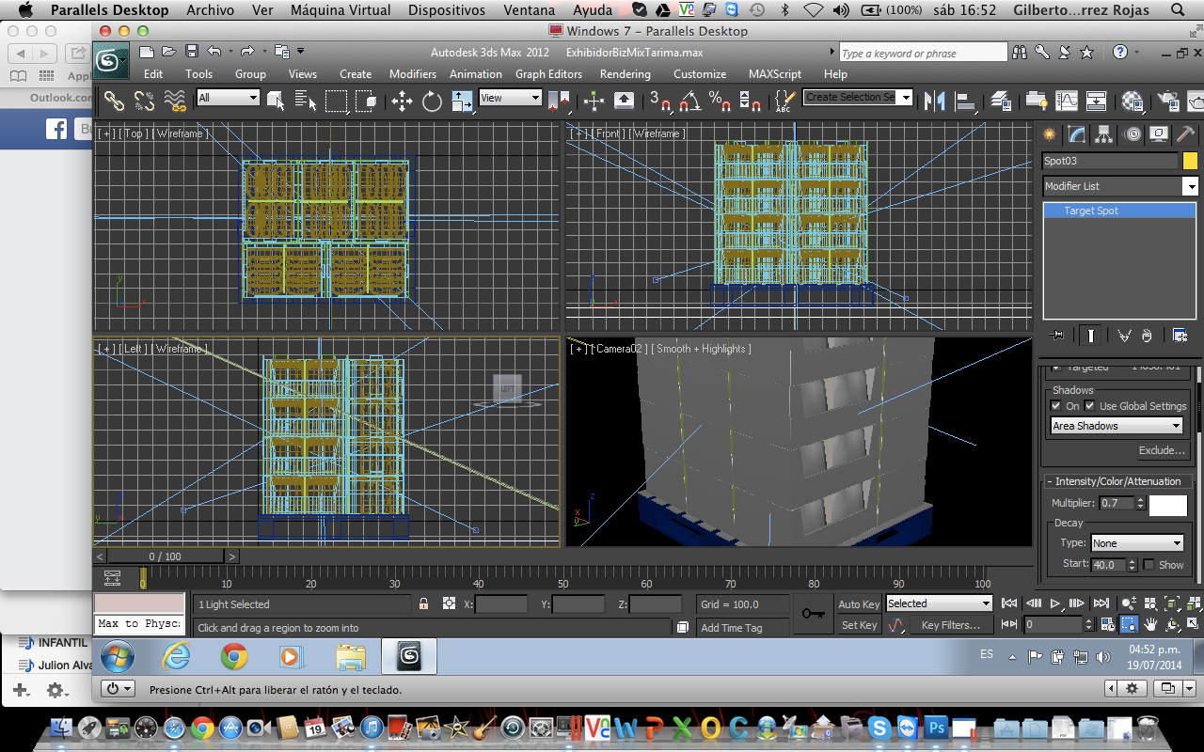Click the Mirror tool icon
The width and height of the screenshot is (1204, 752).
click(x=934, y=100)
